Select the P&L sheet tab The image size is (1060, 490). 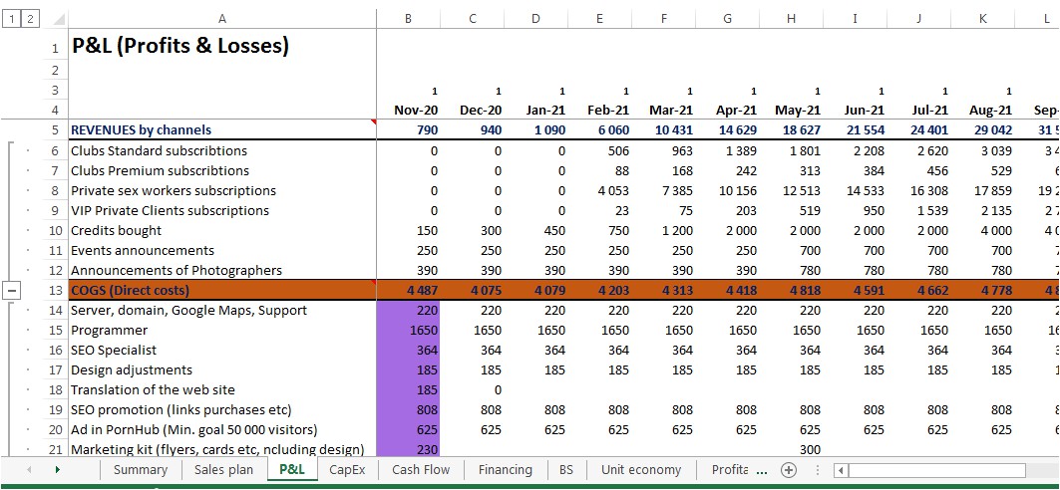click(291, 470)
